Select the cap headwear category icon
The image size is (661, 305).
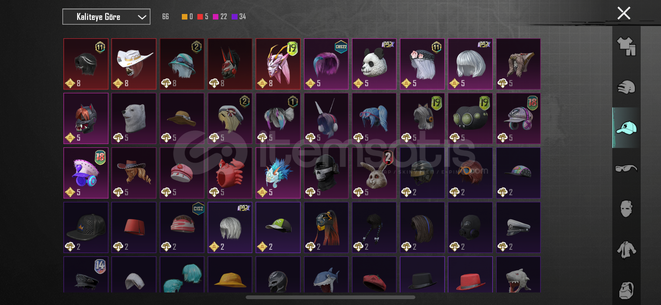(x=626, y=128)
